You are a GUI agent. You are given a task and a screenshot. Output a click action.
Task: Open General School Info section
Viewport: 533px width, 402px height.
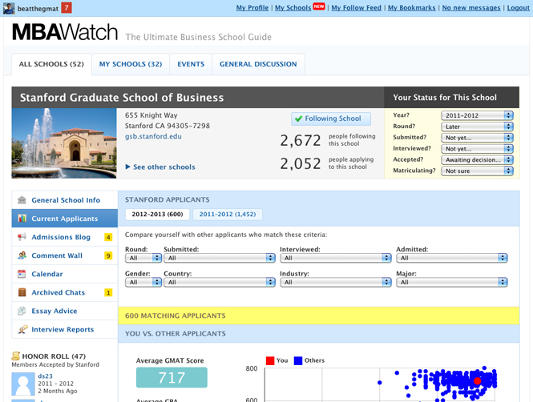pyautogui.click(x=65, y=200)
